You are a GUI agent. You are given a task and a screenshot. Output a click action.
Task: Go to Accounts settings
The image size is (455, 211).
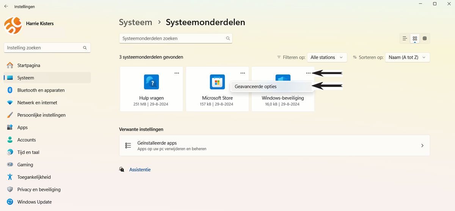click(x=47, y=140)
